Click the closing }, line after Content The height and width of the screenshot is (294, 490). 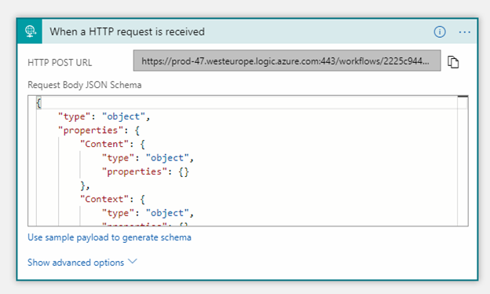pos(85,186)
